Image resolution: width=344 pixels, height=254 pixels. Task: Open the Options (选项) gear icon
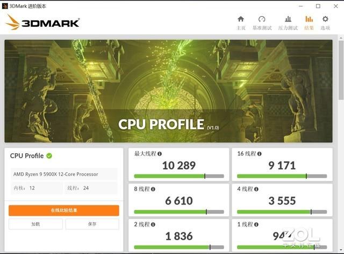coord(325,19)
